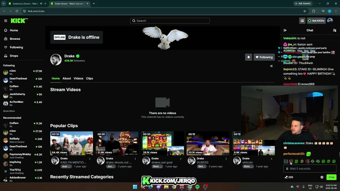Open RafBally recommended channel
The image size is (340, 191).
pyautogui.click(x=23, y=140)
